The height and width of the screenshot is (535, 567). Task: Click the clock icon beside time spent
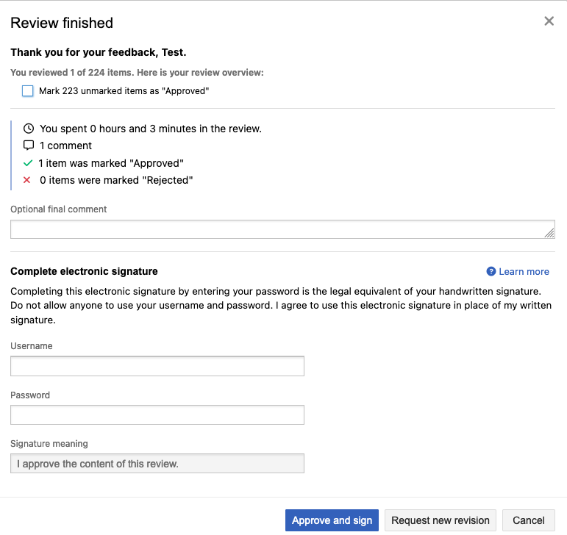(x=29, y=129)
